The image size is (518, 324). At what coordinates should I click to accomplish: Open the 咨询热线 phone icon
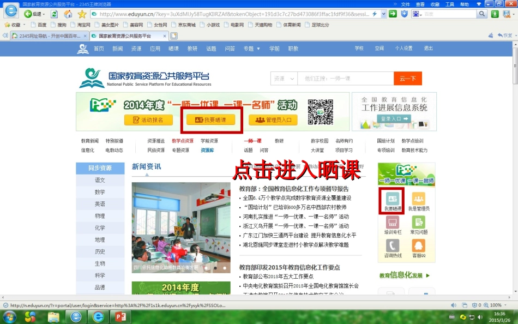pos(392,247)
